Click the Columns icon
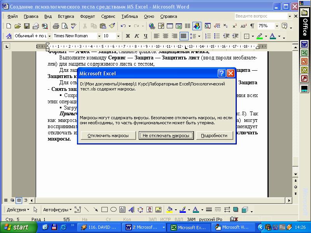This screenshot has width=311, height=233. click(187, 26)
